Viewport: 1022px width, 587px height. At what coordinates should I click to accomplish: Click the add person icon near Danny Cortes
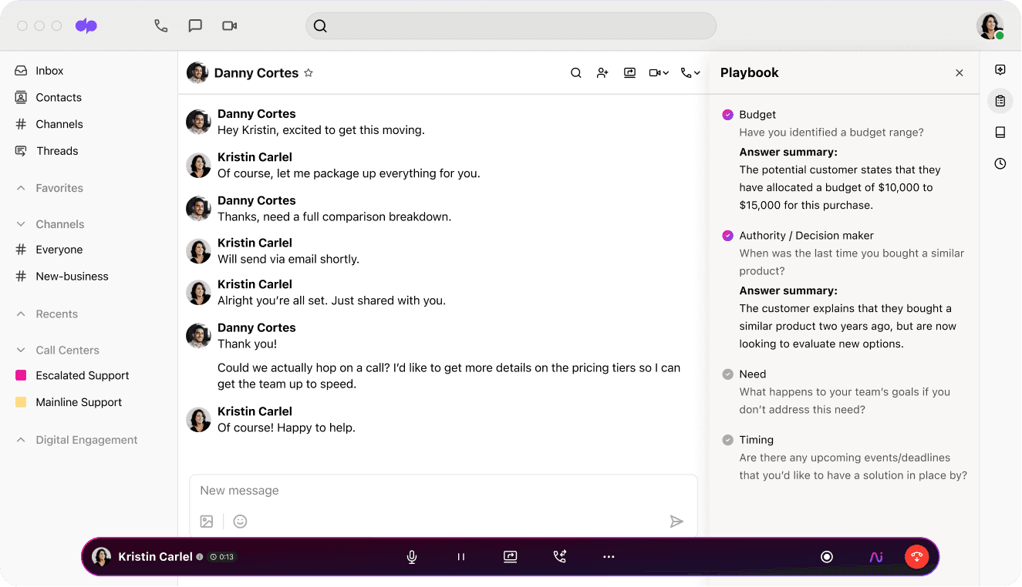click(602, 72)
